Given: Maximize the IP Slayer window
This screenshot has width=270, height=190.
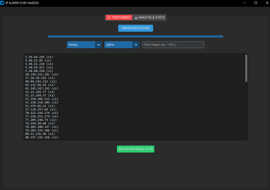Looking at the screenshot, I should pyautogui.click(x=256, y=3).
